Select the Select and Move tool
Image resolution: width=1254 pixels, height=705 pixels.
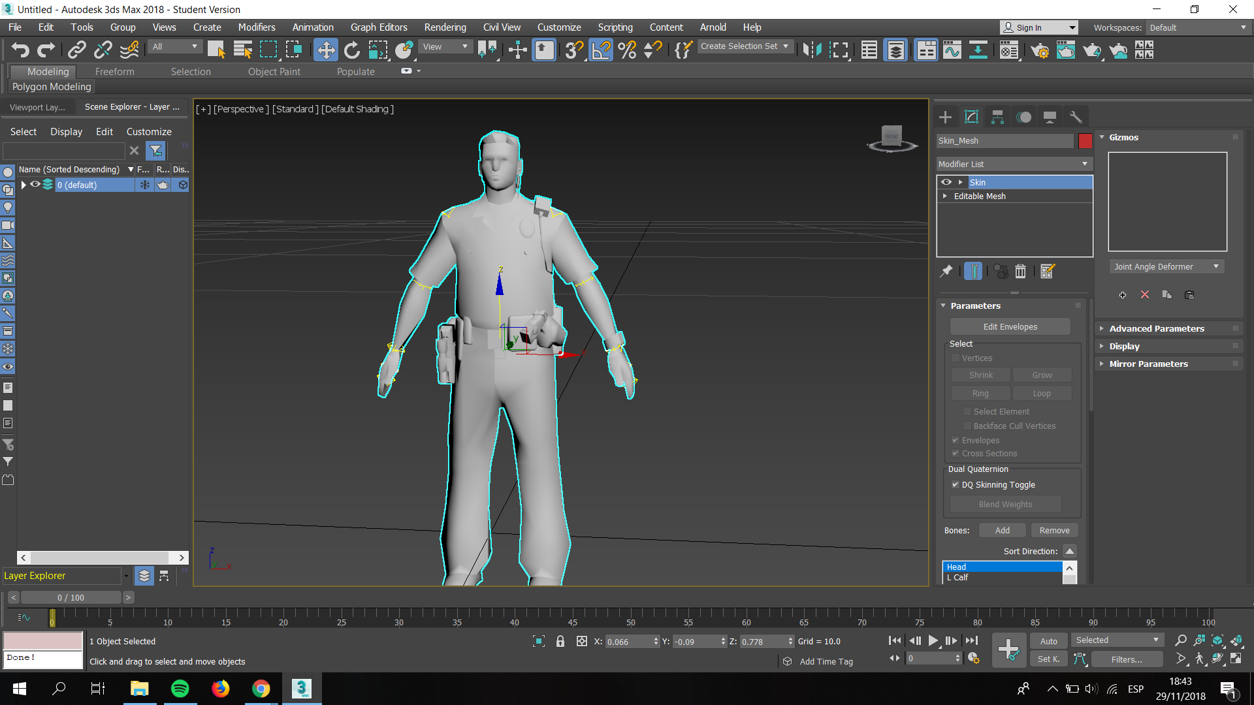[325, 50]
